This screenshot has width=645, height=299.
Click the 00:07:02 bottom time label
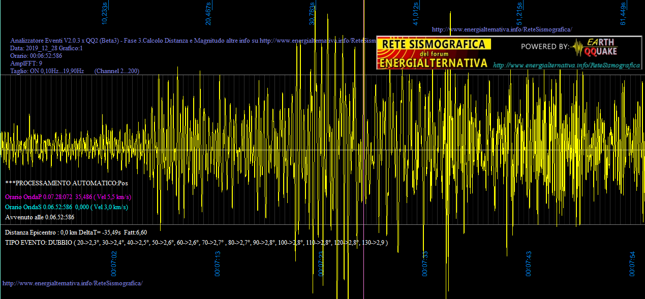[x=114, y=263]
